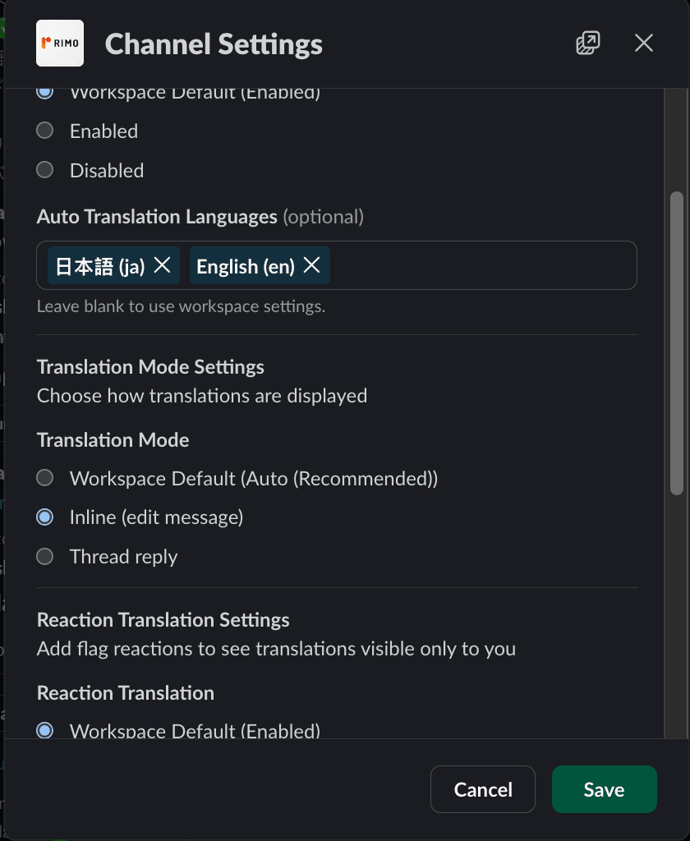Choose Workspace Default (Auto (Recommended)) translation mode

coord(44,477)
